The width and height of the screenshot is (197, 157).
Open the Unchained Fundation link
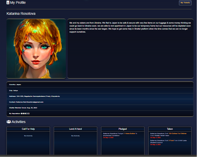(111, 135)
